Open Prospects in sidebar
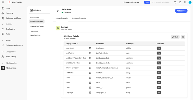 tap(9, 13)
